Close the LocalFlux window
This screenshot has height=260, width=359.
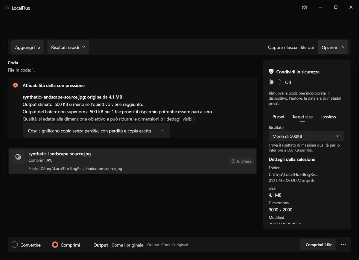(x=351, y=7)
